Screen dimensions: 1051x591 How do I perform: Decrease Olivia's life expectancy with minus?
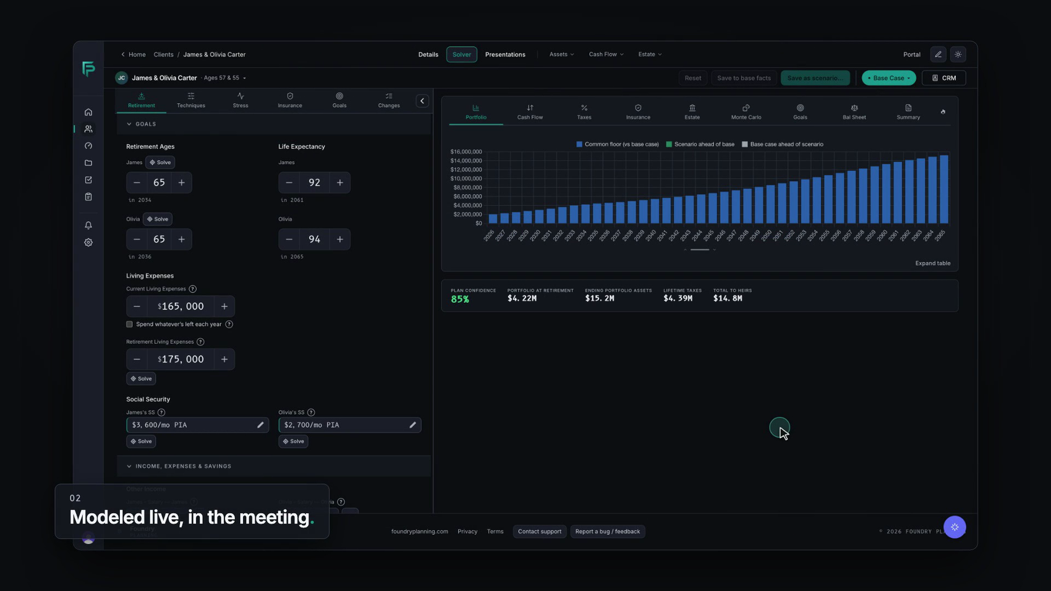tap(289, 239)
